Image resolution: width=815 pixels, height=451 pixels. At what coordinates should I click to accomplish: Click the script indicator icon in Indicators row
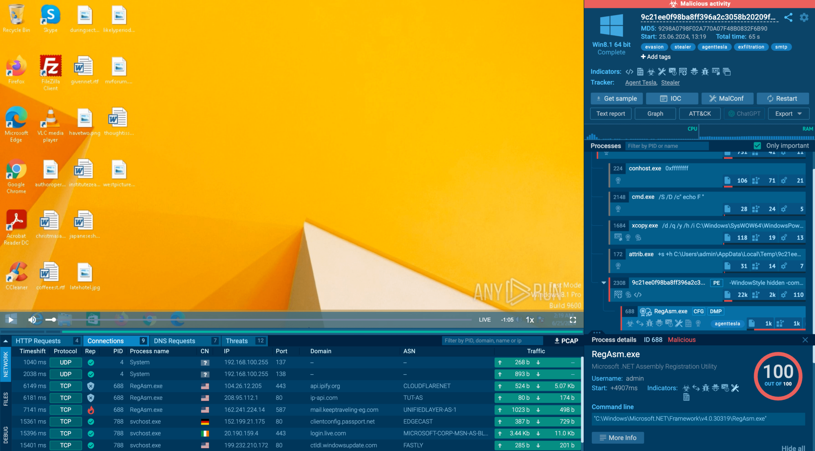pos(629,72)
